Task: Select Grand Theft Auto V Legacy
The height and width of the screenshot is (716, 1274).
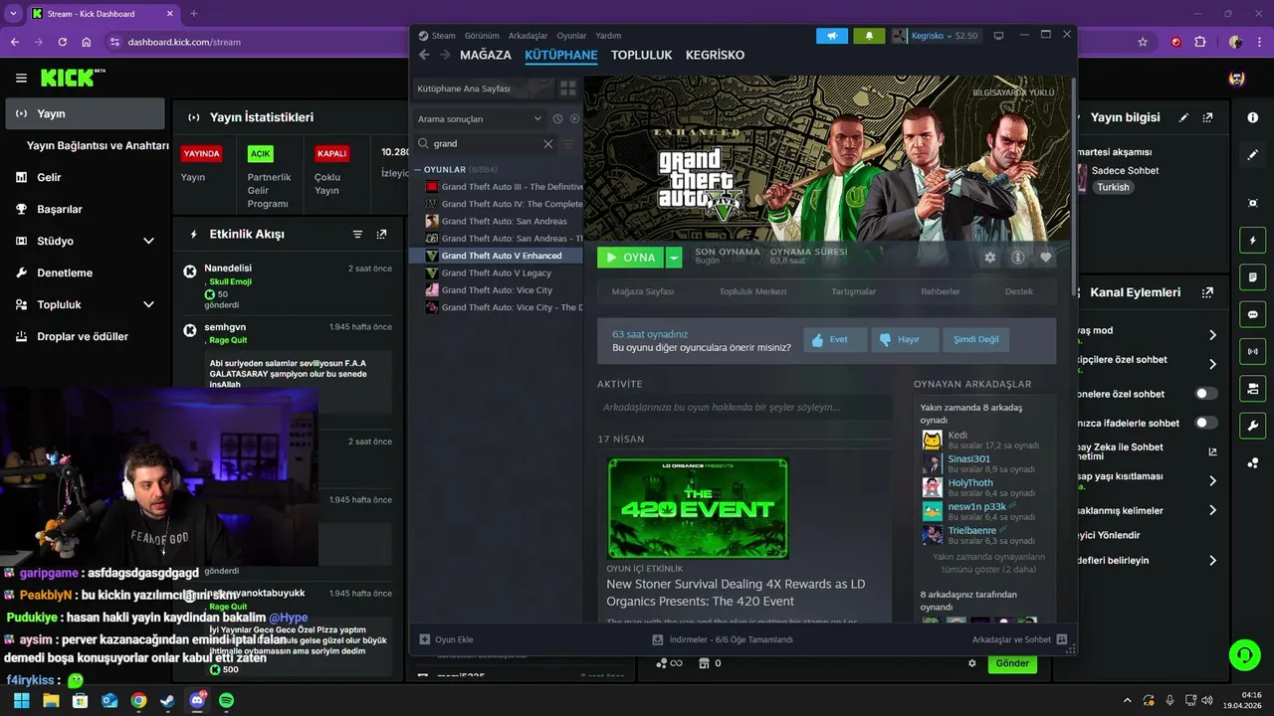Action: pyautogui.click(x=497, y=272)
